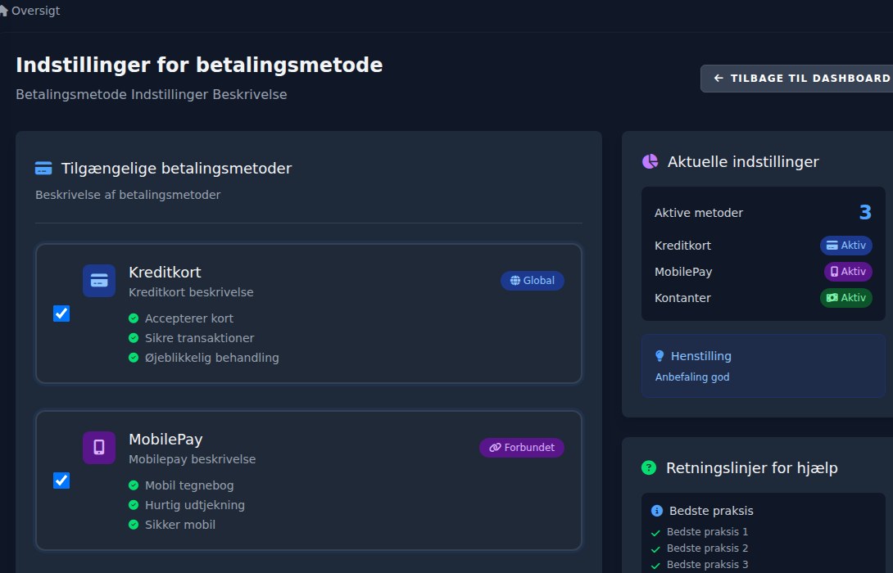Click the Kreditkort beskrivelse text
The width and height of the screenshot is (893, 573).
tap(191, 292)
